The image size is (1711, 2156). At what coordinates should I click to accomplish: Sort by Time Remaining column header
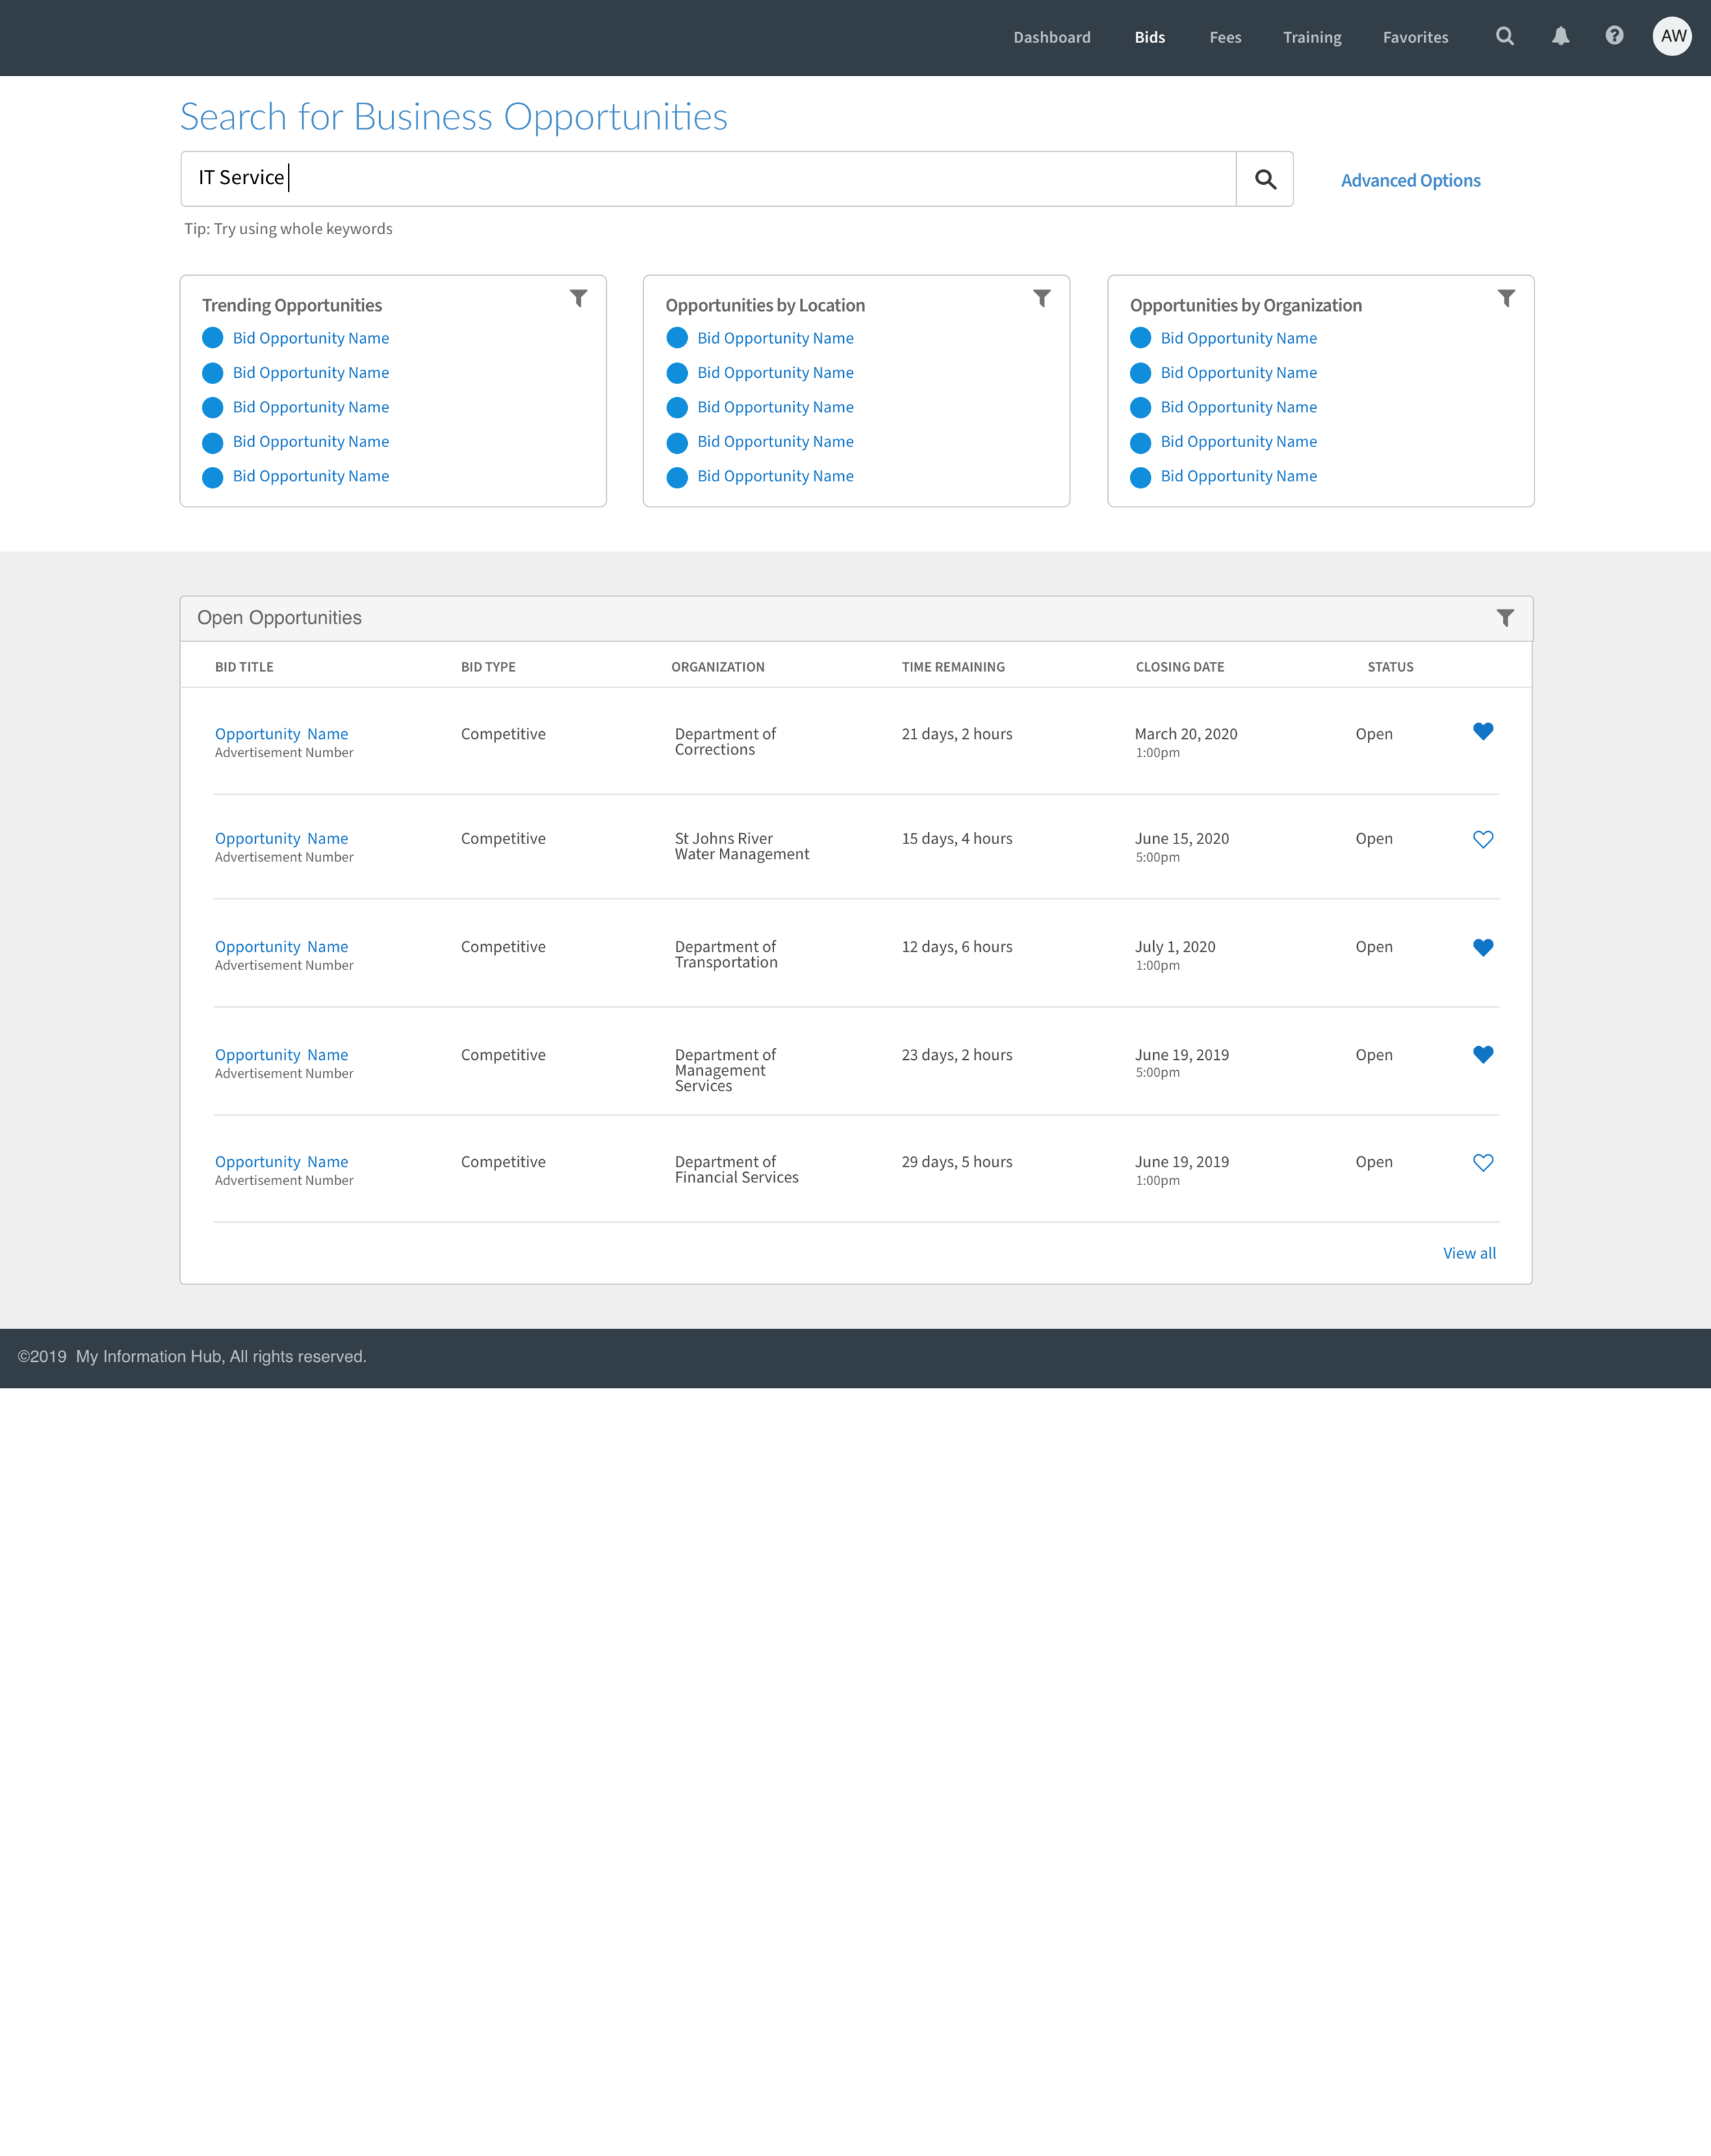click(x=953, y=667)
